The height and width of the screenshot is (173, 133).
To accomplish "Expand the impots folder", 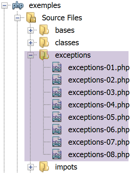I will coord(31,167).
